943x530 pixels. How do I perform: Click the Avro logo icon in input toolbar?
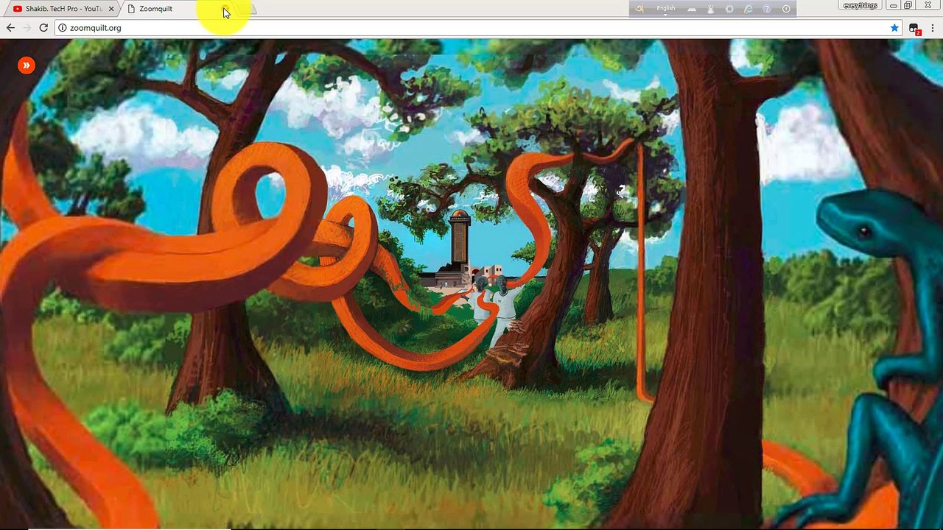639,9
